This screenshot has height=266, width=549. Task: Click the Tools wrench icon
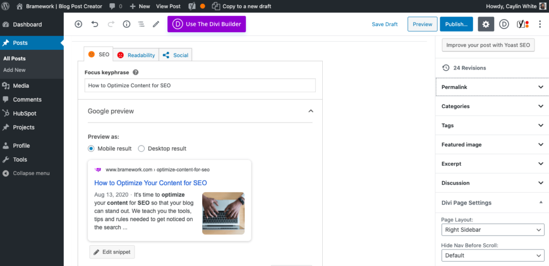coord(5,159)
